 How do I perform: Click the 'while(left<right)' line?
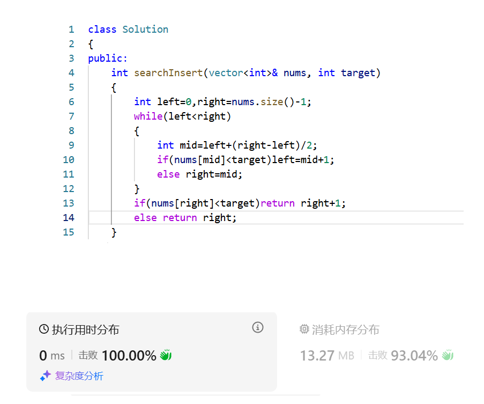pos(182,116)
